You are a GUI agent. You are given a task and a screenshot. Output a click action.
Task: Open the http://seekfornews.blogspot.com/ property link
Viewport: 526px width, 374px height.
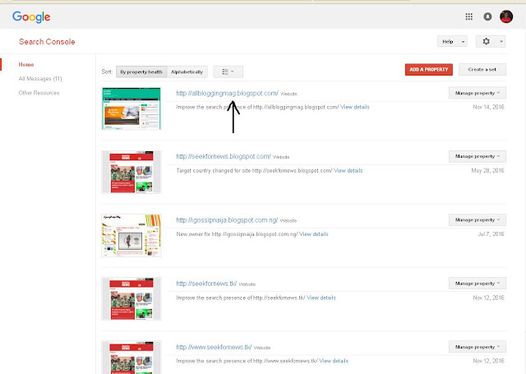tap(224, 157)
